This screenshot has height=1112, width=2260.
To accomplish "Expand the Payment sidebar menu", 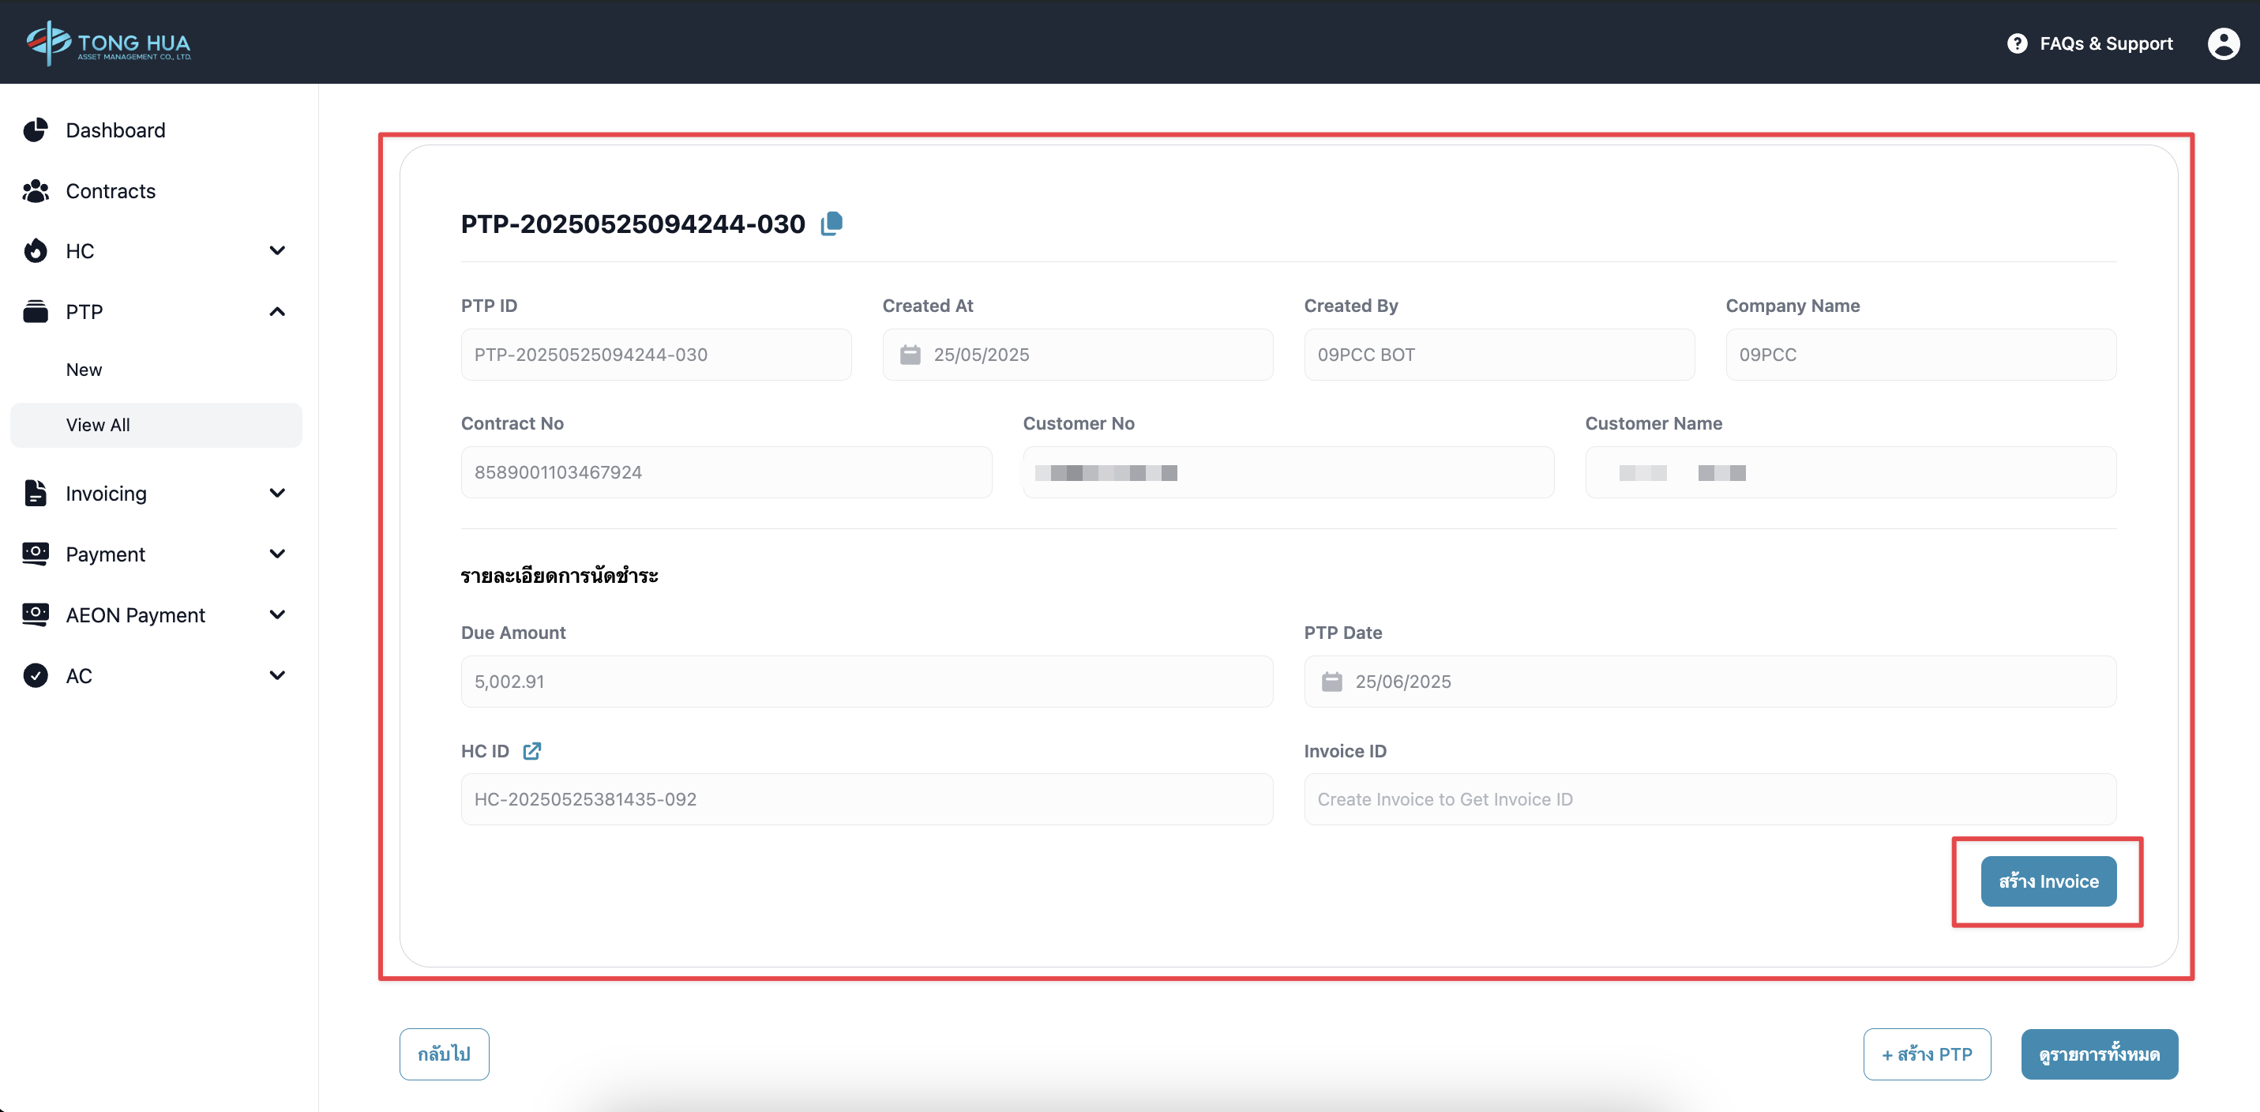I will click(277, 554).
